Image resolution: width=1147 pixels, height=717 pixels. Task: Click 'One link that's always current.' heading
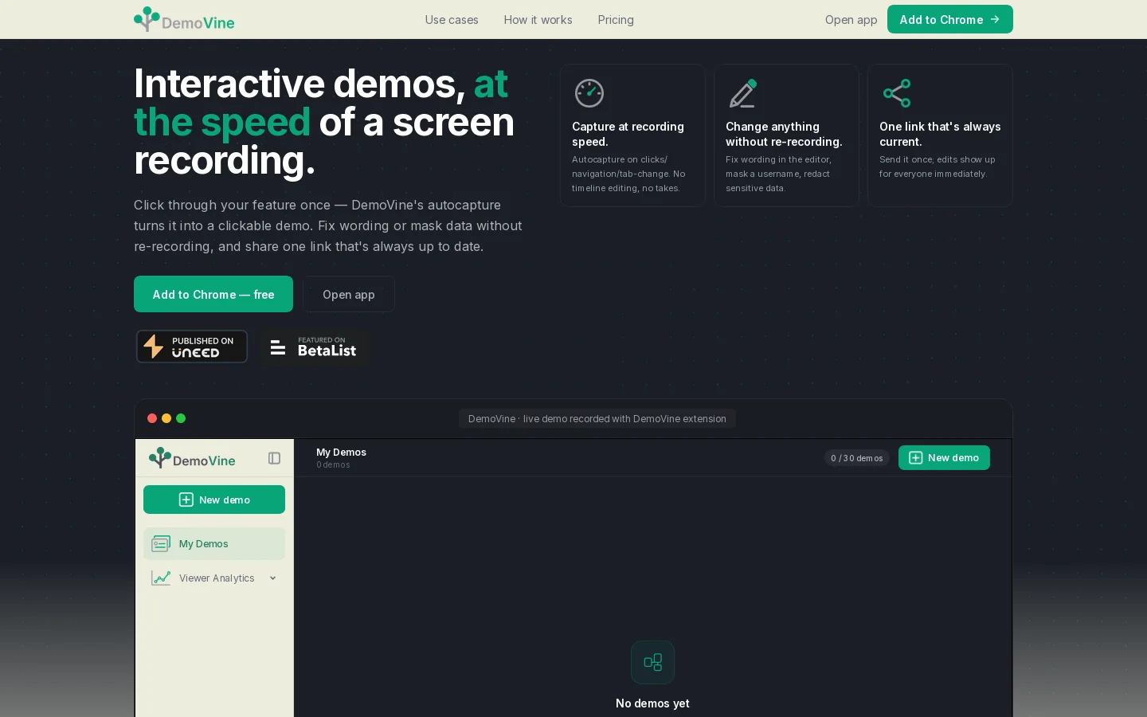point(940,134)
